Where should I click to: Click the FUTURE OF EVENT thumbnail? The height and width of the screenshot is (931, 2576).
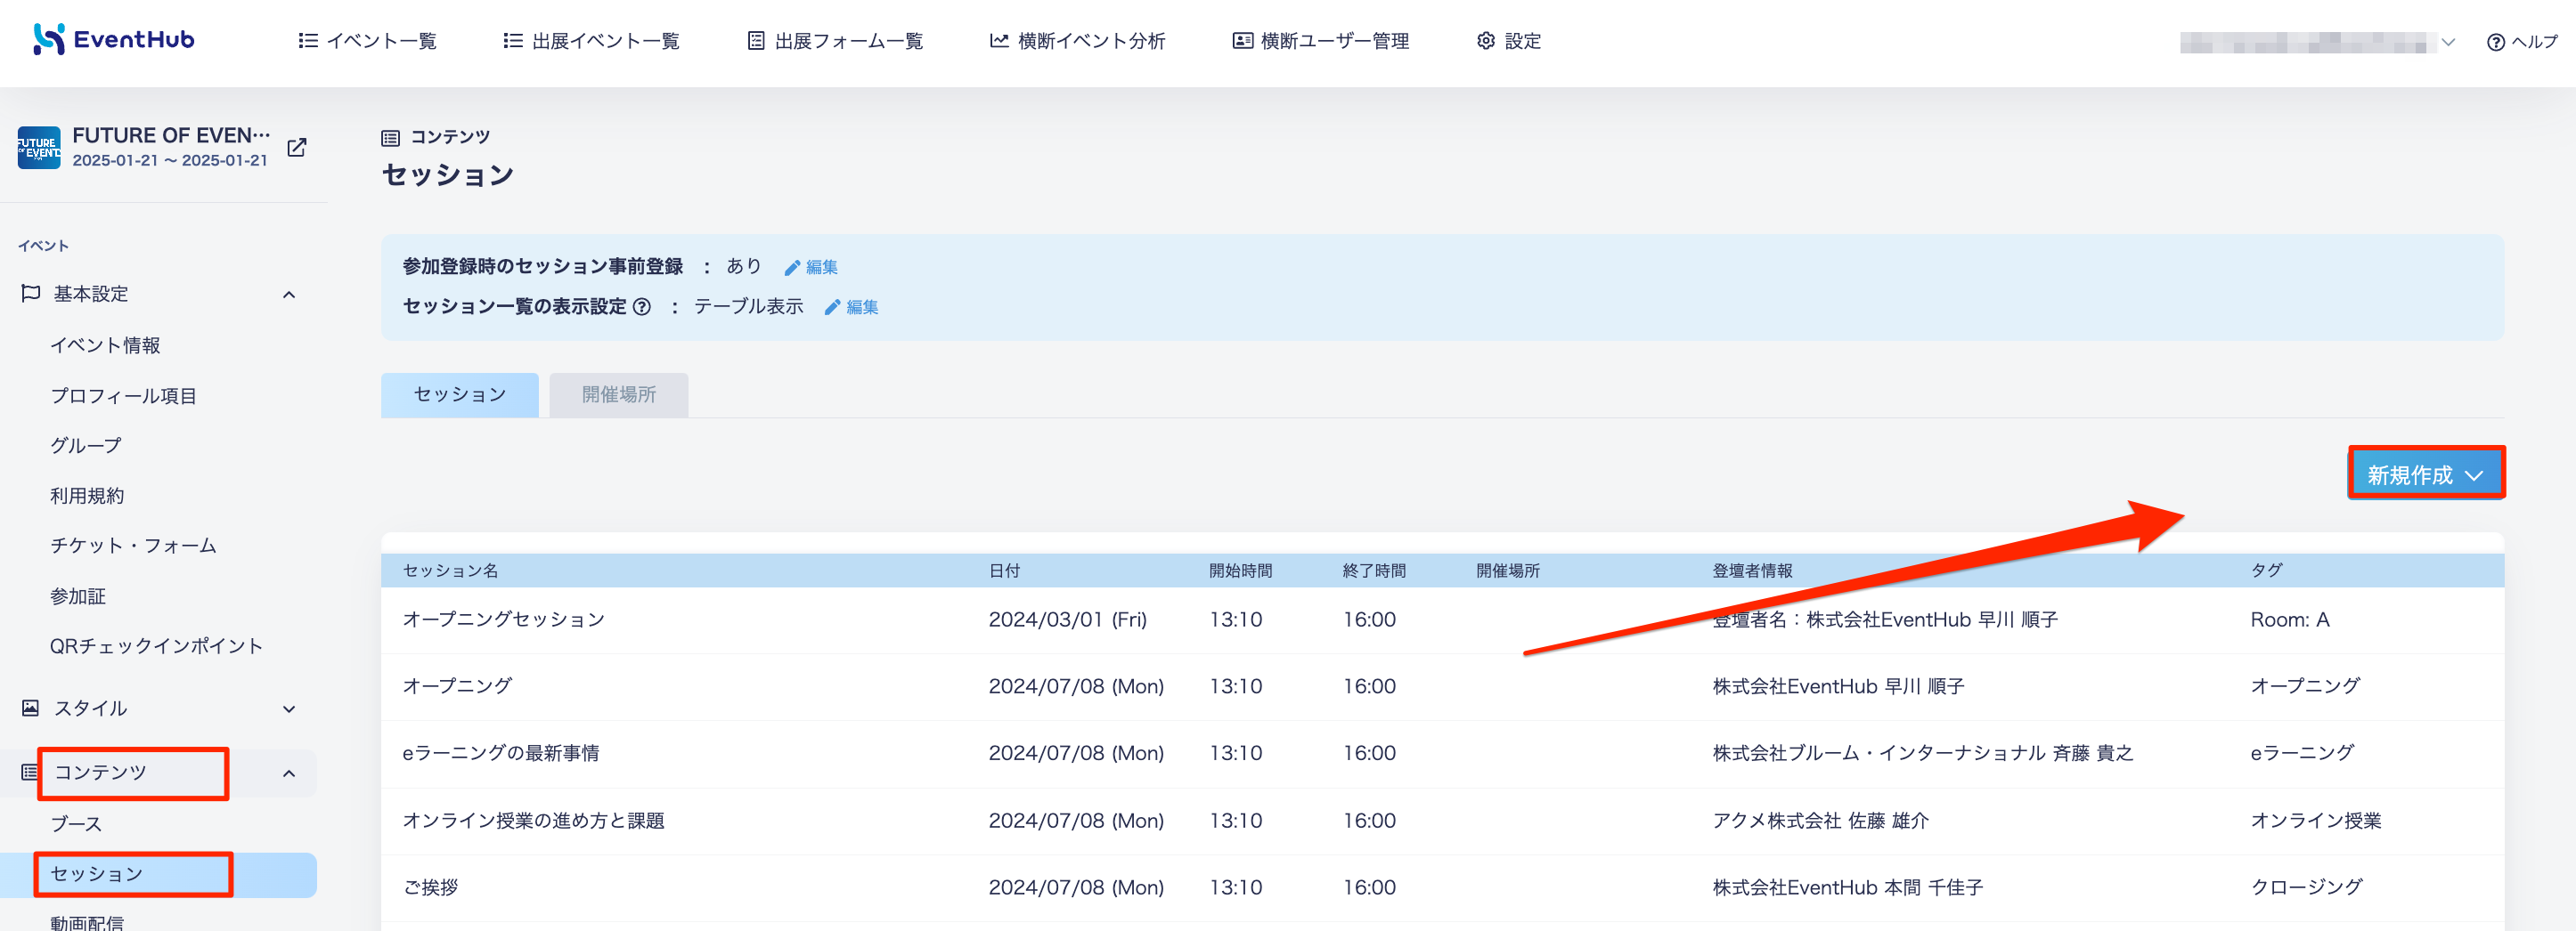pos(39,148)
